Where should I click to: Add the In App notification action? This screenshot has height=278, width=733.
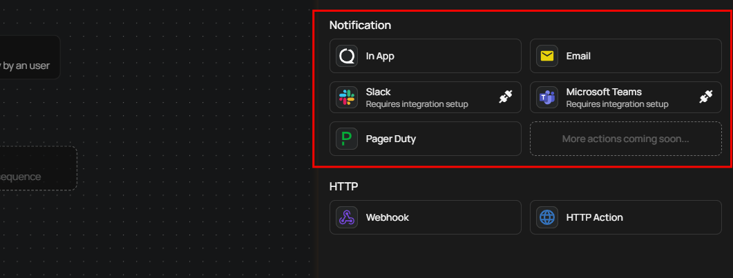[x=426, y=56]
